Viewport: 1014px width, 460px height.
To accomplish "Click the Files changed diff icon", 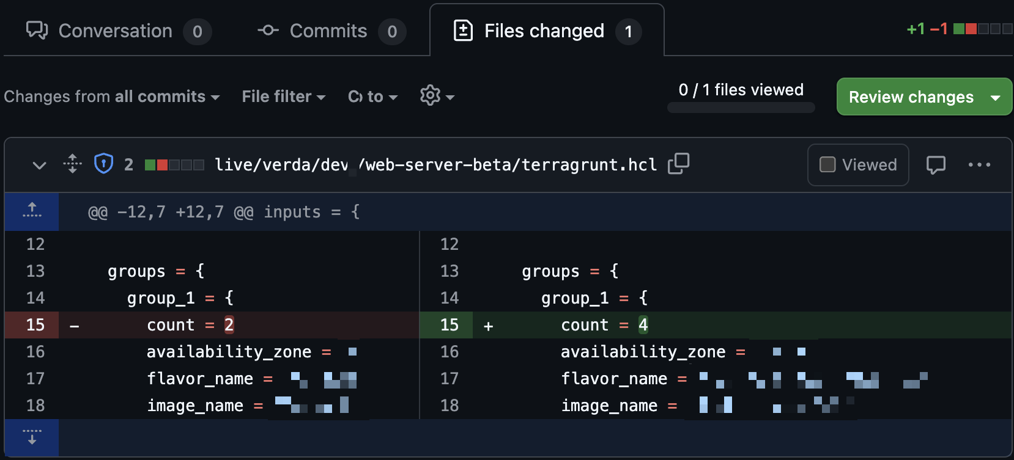I will [463, 30].
